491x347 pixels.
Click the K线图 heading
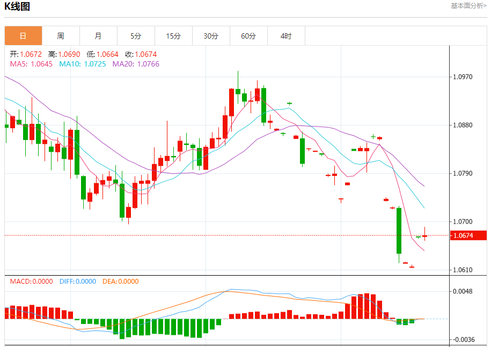[17, 6]
